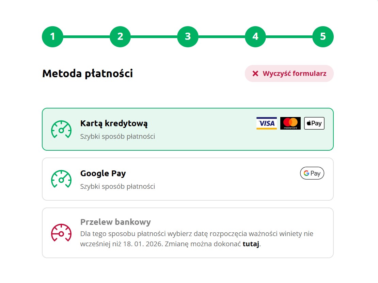Click step 3 in the progress stepper
Viewport: 378px width, 283px height.
(188, 36)
